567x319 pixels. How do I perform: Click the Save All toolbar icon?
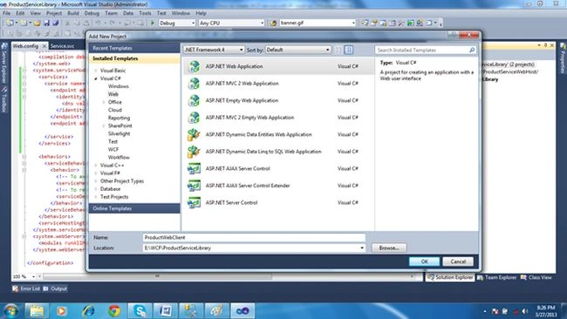[56, 23]
